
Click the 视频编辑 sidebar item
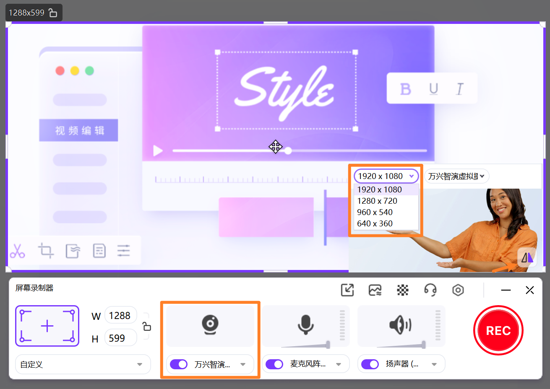(78, 130)
